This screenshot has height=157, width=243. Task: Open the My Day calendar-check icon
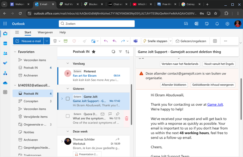click(207, 24)
